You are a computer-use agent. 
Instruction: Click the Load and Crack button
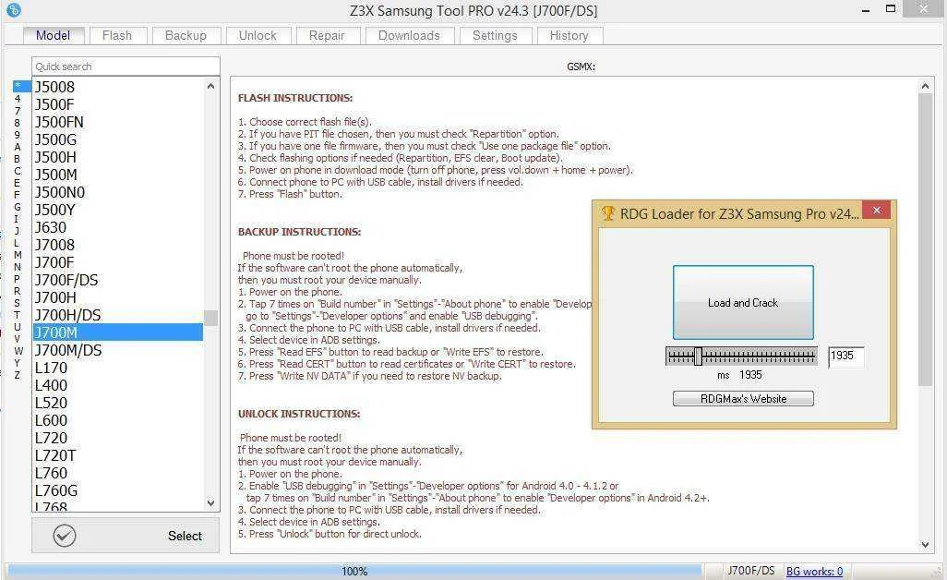743,303
